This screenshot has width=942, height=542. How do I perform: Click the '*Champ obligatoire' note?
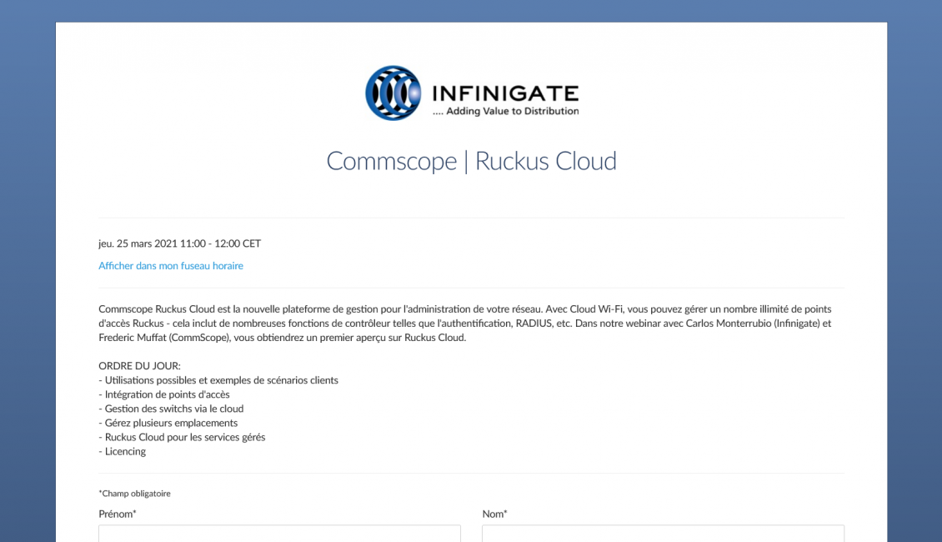click(x=134, y=494)
